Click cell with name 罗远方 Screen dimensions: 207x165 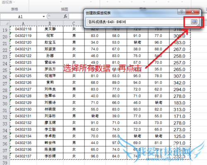(x=50, y=69)
